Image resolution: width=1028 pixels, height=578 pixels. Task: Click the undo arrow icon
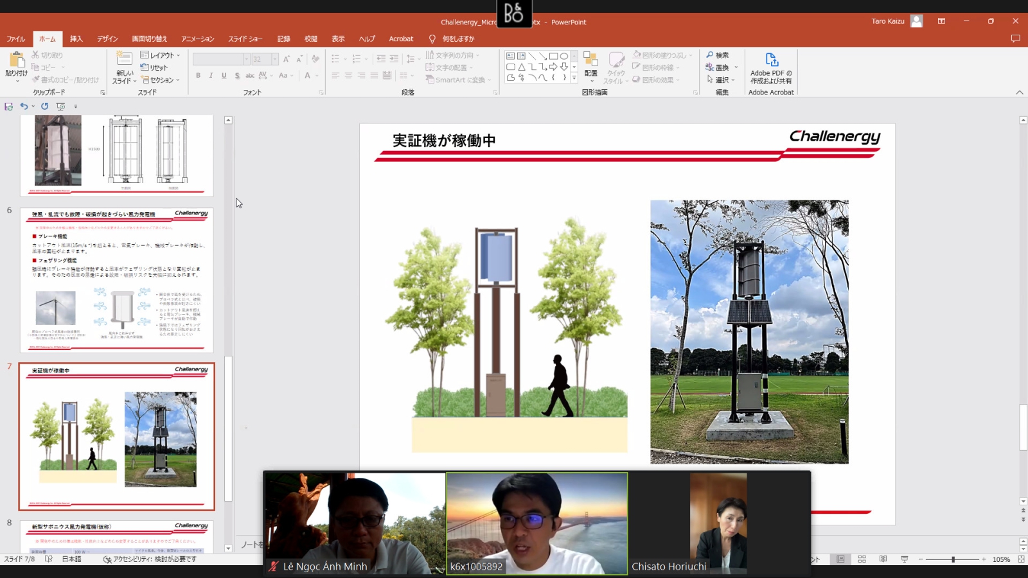(x=24, y=107)
